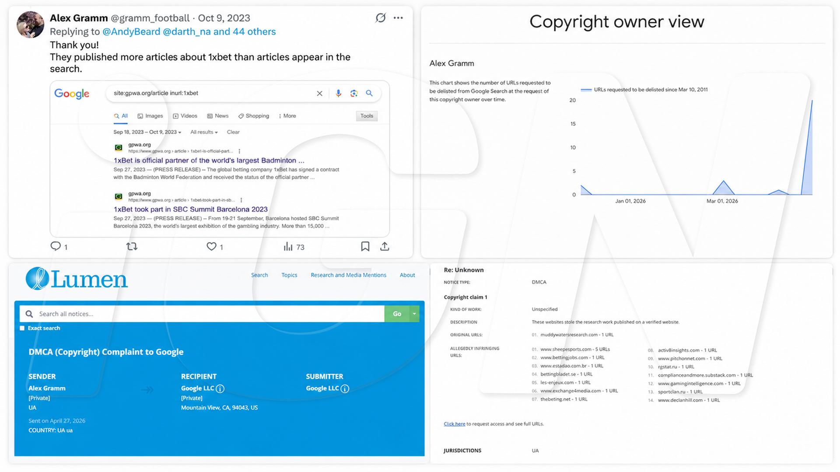Select text 'www.gamingintelligence.com - 1 URL'
Viewport: 840px width, 472px height.
700,384
